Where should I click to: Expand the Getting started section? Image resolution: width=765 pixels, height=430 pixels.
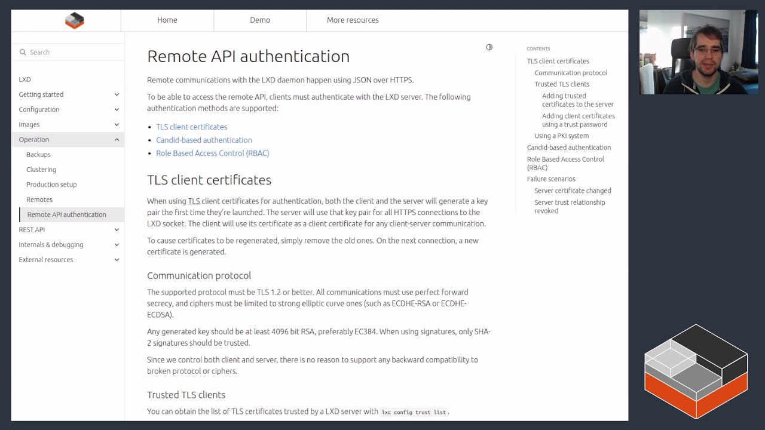117,94
